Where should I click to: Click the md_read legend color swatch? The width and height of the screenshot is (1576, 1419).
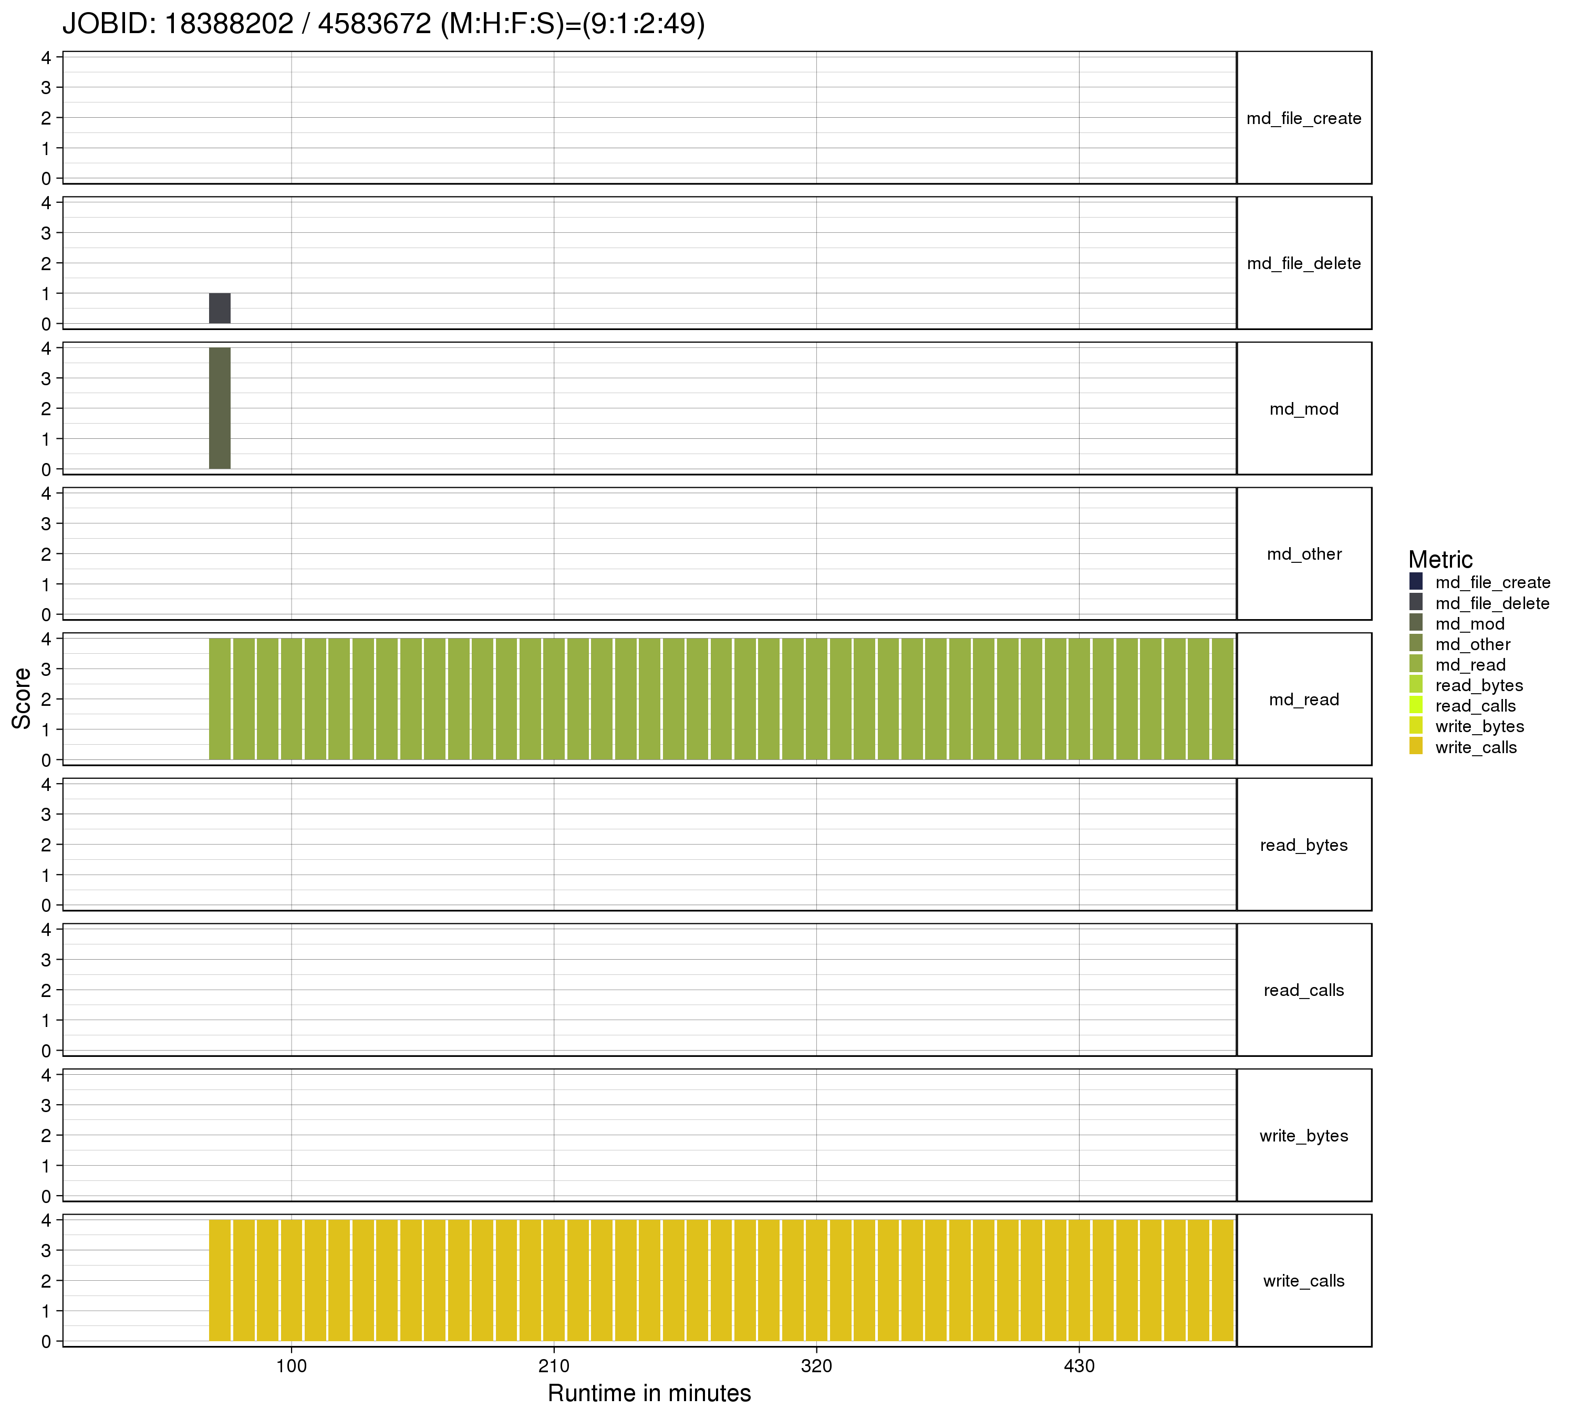point(1415,664)
